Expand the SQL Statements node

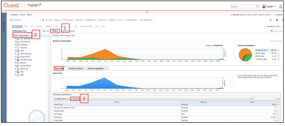[16, 39]
